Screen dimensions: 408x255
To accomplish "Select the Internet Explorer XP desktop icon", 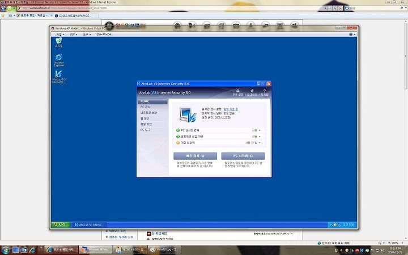I will [59, 60].
